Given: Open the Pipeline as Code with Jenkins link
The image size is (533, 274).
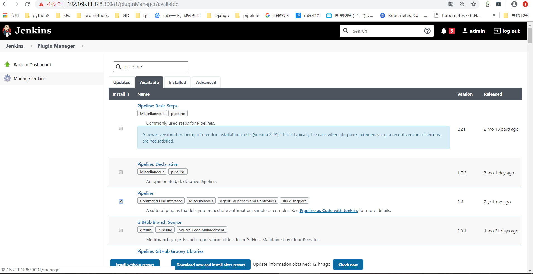Looking at the screenshot, I should 328,210.
